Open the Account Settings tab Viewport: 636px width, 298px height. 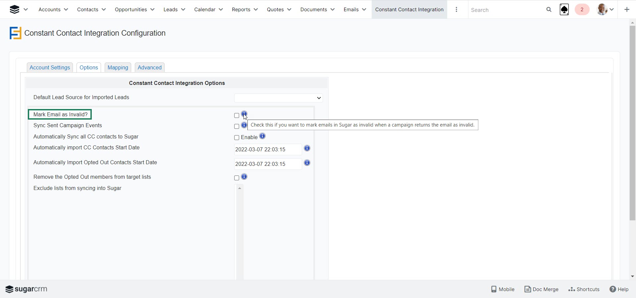pyautogui.click(x=50, y=67)
